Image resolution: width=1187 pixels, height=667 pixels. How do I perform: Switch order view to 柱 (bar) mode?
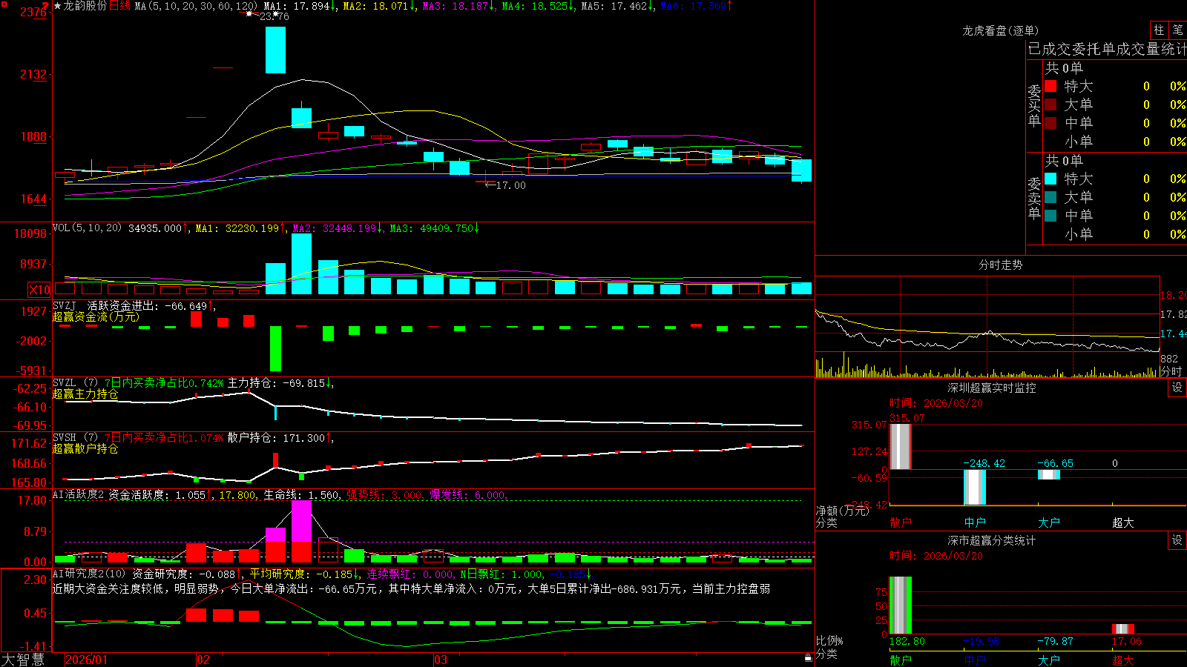pyautogui.click(x=1159, y=30)
